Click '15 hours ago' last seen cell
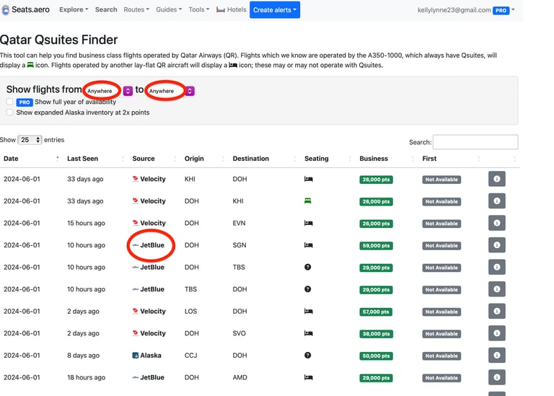554x396 pixels. 87,223
